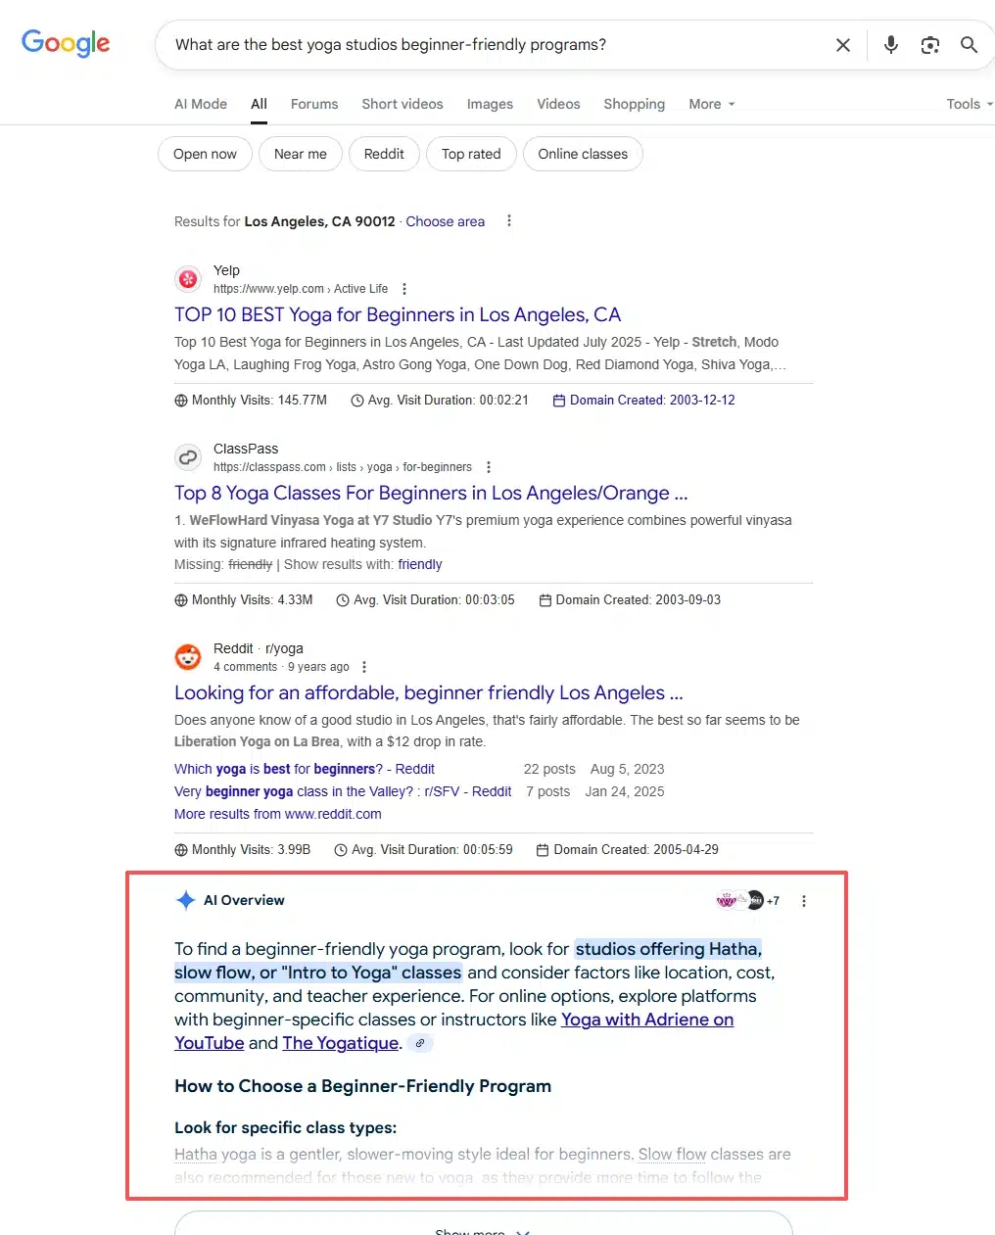
Task: Expand AI Overview with Show more
Action: (x=483, y=1227)
